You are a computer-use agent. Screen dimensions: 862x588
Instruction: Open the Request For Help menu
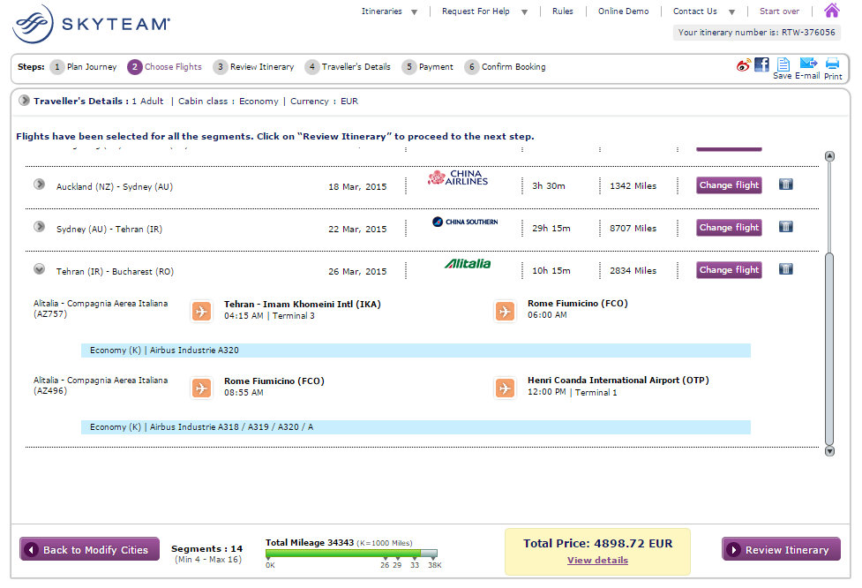pyautogui.click(x=476, y=11)
